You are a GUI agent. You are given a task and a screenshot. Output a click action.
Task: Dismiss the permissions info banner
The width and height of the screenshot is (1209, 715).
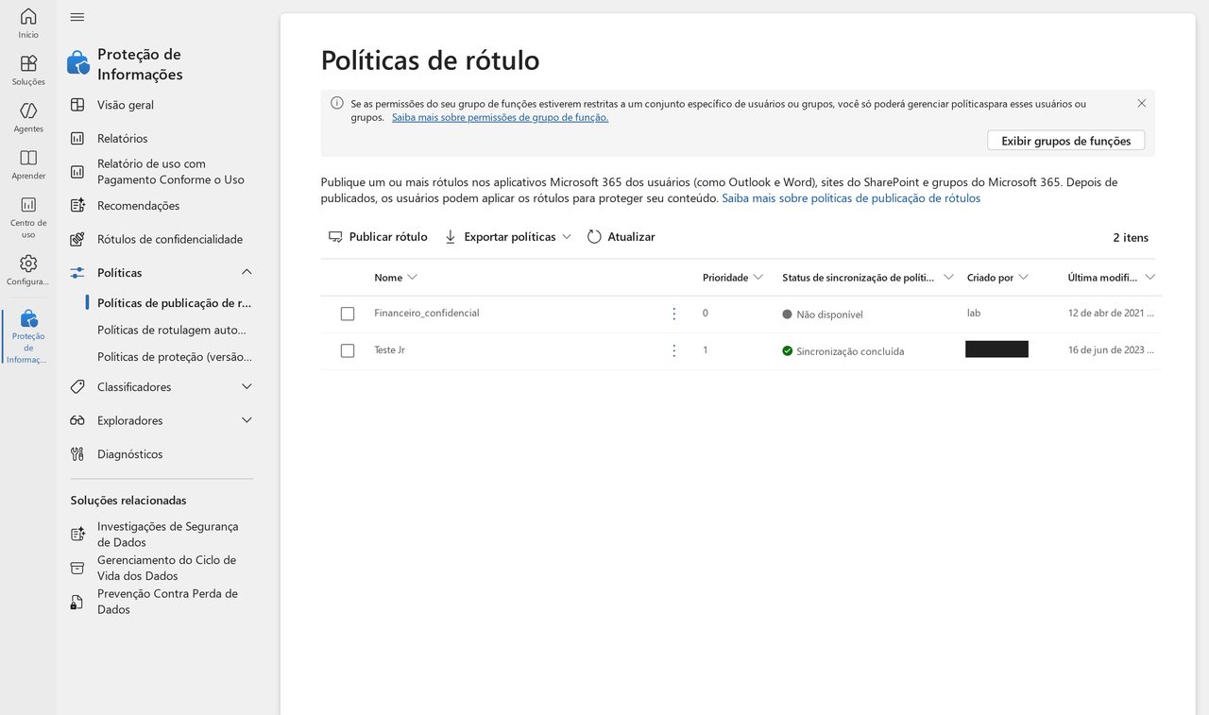[x=1141, y=103]
